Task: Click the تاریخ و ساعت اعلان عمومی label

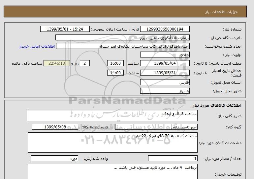Action: (115, 29)
